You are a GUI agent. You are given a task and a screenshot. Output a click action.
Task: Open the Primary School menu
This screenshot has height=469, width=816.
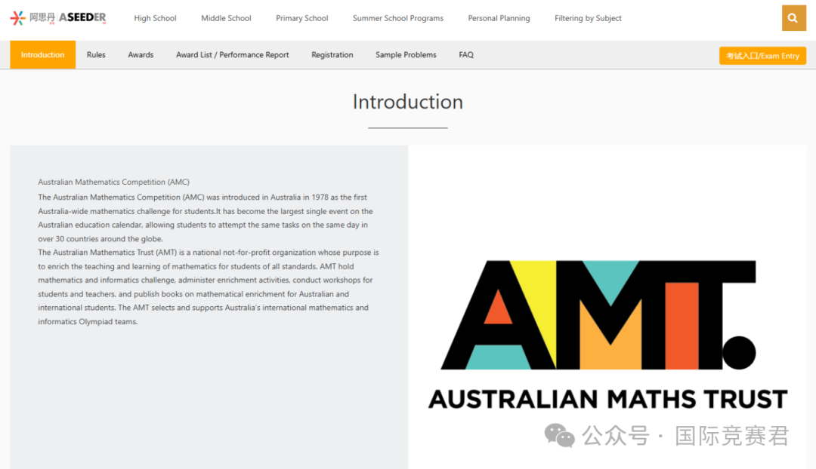(301, 18)
